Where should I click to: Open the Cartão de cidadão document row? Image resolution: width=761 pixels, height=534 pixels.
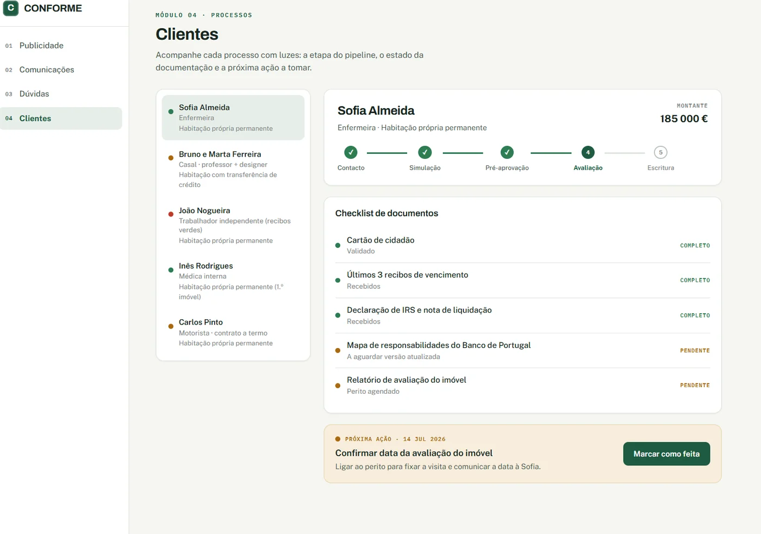pyautogui.click(x=523, y=245)
